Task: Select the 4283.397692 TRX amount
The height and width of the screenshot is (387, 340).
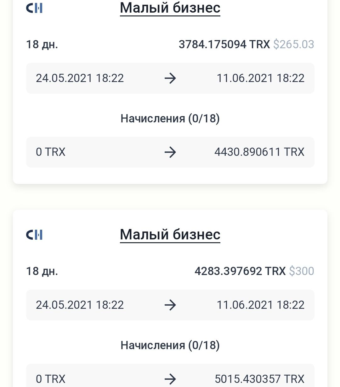Action: pos(240,271)
